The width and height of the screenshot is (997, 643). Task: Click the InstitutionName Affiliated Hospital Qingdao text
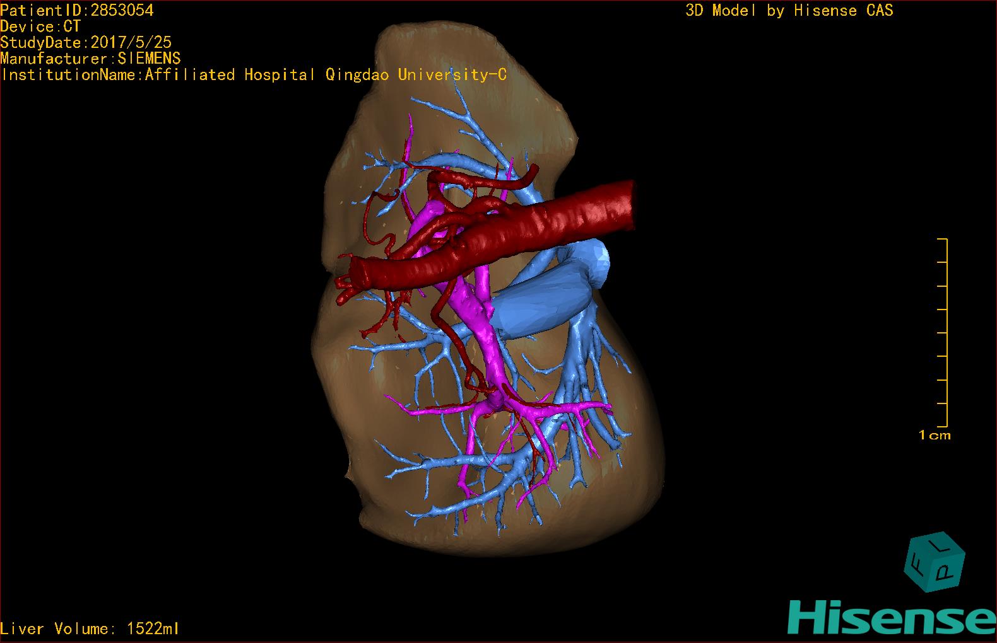click(254, 75)
